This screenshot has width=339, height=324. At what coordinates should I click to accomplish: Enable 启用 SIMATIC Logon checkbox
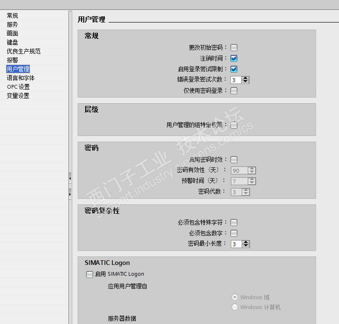[89, 274]
